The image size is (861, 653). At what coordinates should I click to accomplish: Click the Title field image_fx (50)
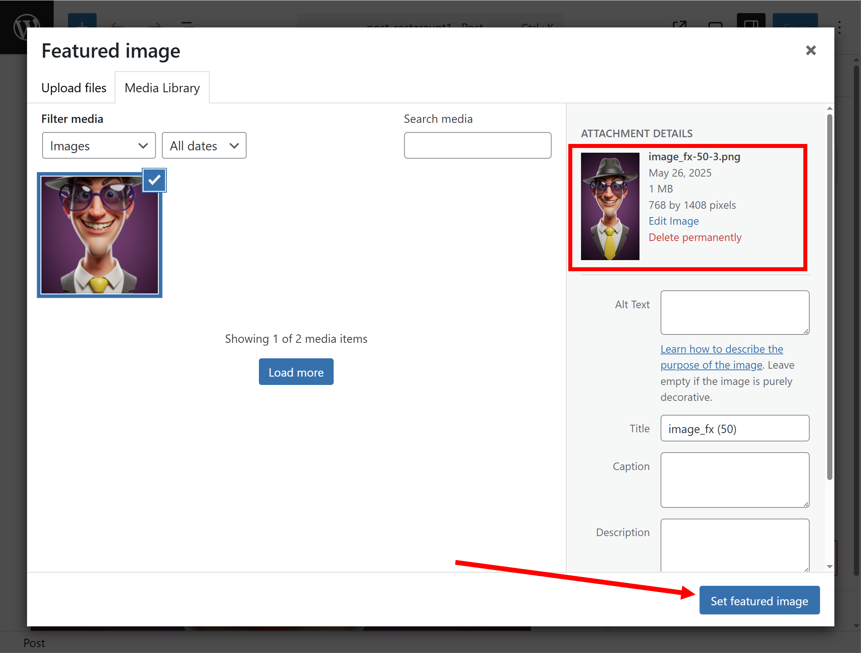(735, 428)
